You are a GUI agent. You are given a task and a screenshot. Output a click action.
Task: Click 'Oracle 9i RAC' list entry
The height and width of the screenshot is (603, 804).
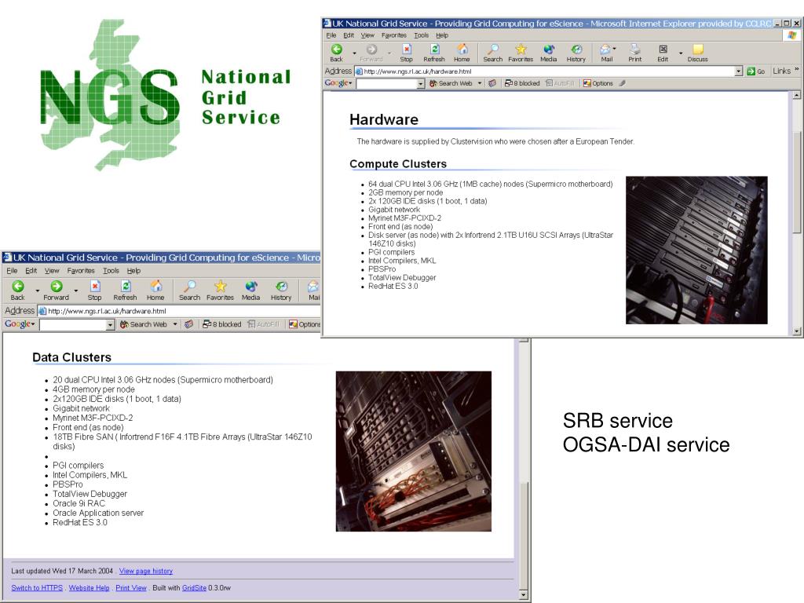point(79,503)
